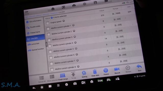Open the vehicle shortcut icon in navigation bar
Screen dimensions: 163x91
point(109,80)
